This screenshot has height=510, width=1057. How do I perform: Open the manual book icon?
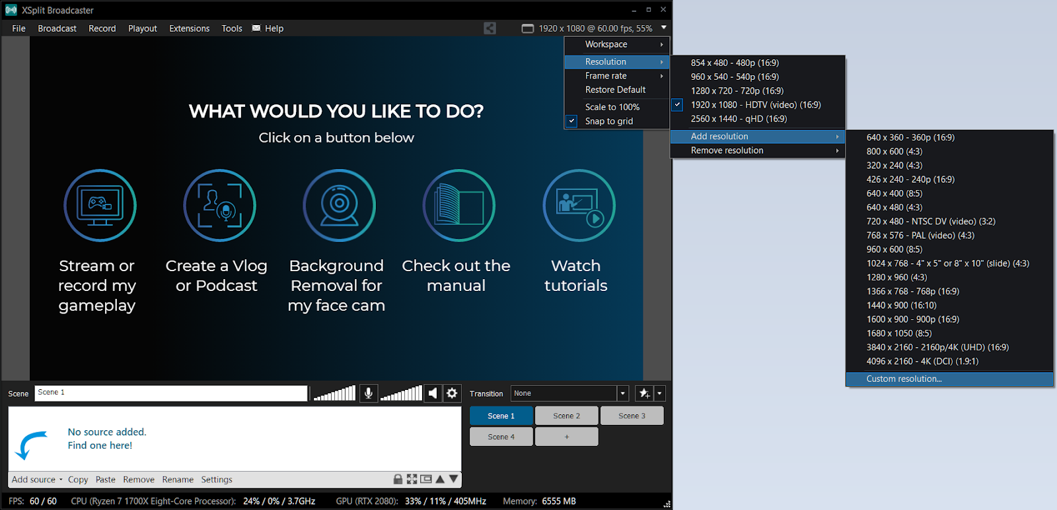459,205
